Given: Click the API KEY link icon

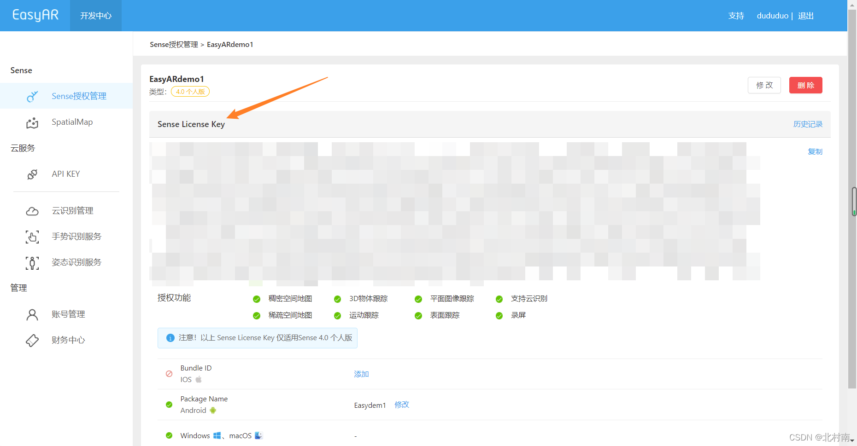Looking at the screenshot, I should point(32,174).
